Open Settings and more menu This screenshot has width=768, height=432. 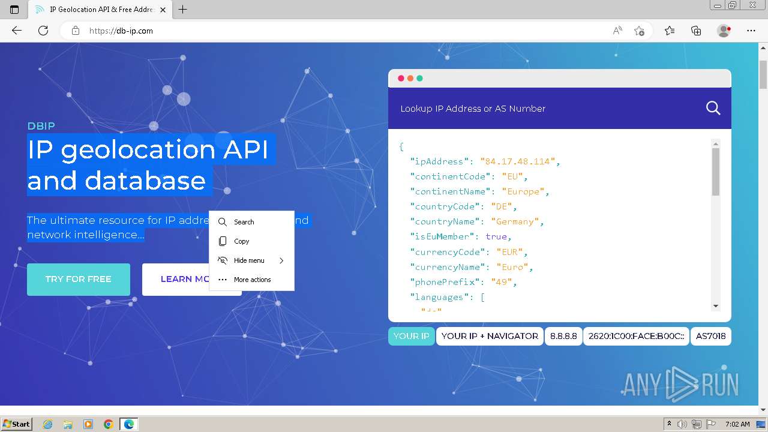coord(751,31)
